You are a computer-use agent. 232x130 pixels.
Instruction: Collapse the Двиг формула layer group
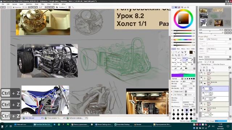(x=205, y=83)
